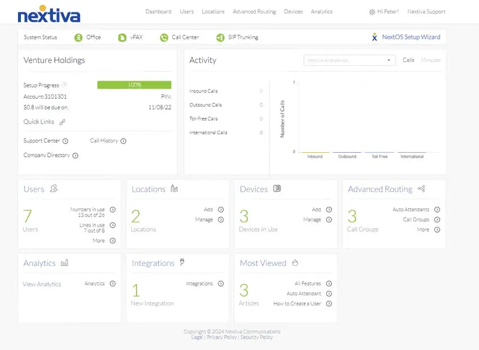Click the 1 New Integration count

(136, 290)
